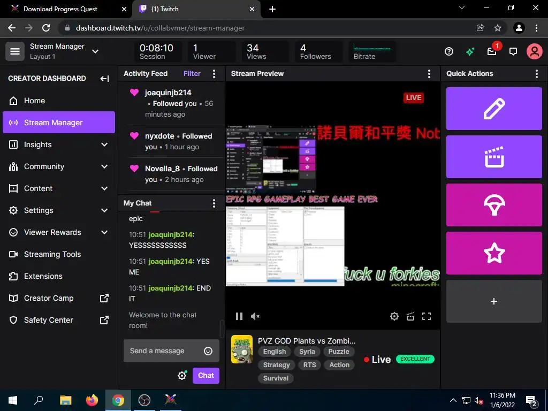
Task: Click the purple Chat send button
Action: 206,375
